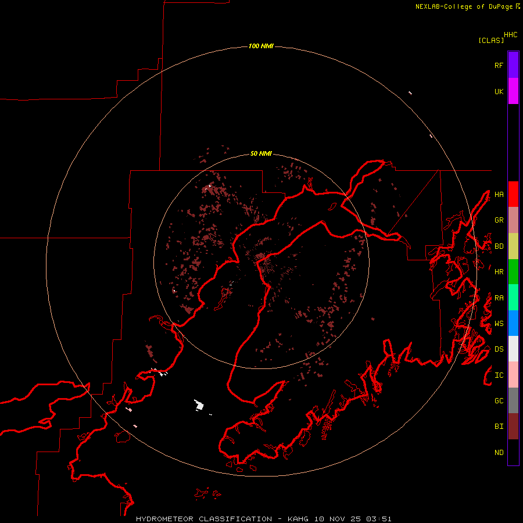Click the "WS" legend label

click(499, 324)
